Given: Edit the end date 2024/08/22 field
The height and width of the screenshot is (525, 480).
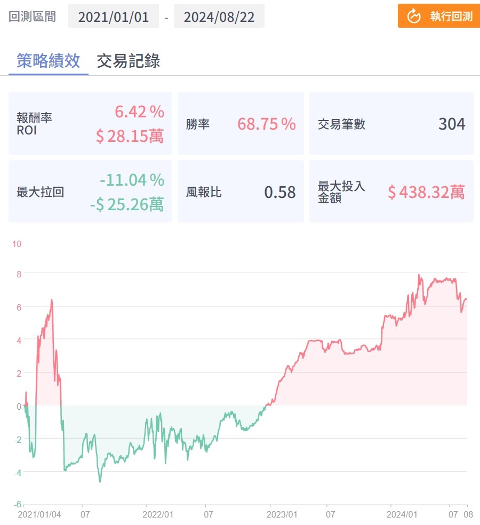Looking at the screenshot, I should [219, 17].
